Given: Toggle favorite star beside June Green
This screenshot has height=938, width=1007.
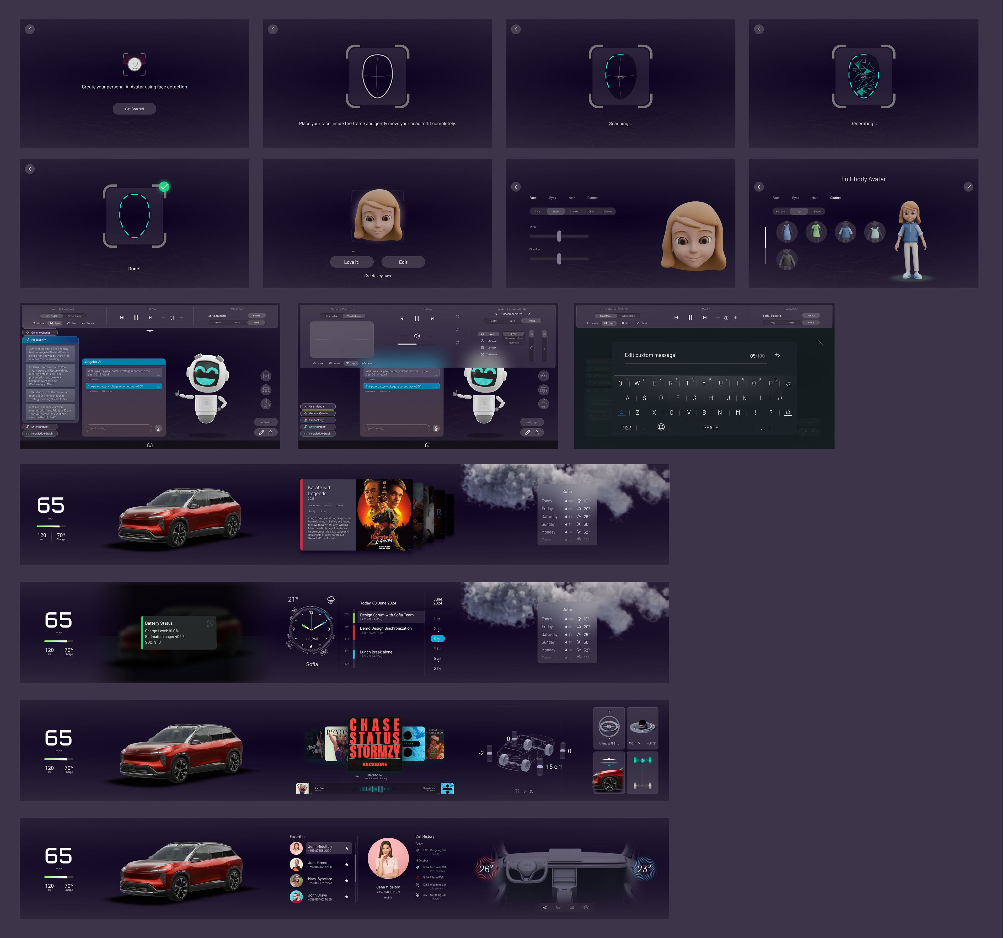Looking at the screenshot, I should coord(346,865).
